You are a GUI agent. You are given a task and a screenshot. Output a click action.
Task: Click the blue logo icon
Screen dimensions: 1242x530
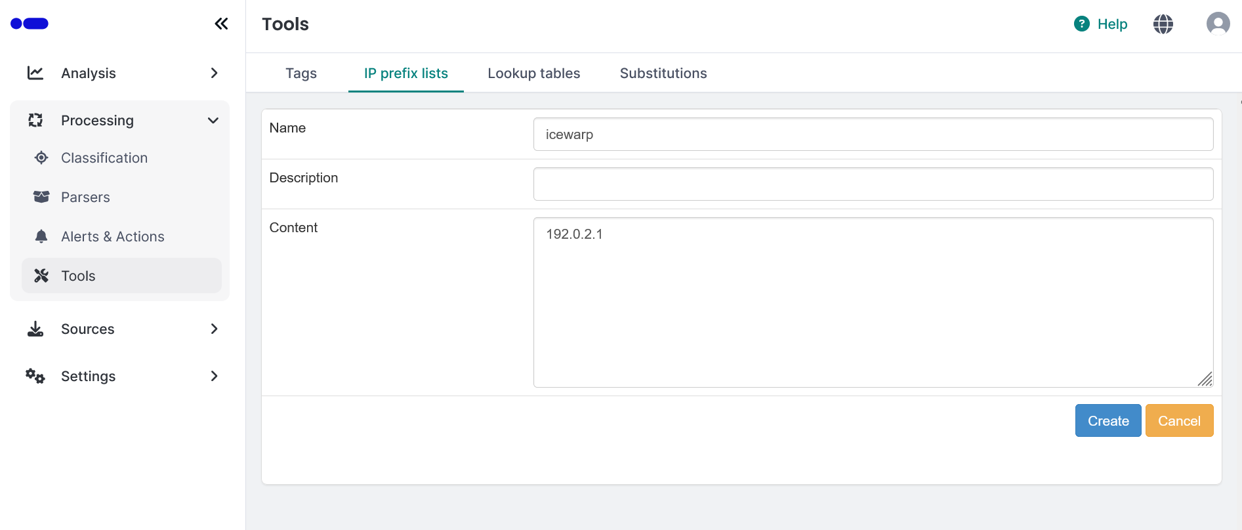pos(30,24)
